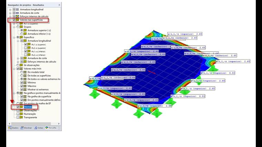The image size is (262, 147).
Task: Click the Navegador de projetos - Resultados title
Action: tap(26, 5)
